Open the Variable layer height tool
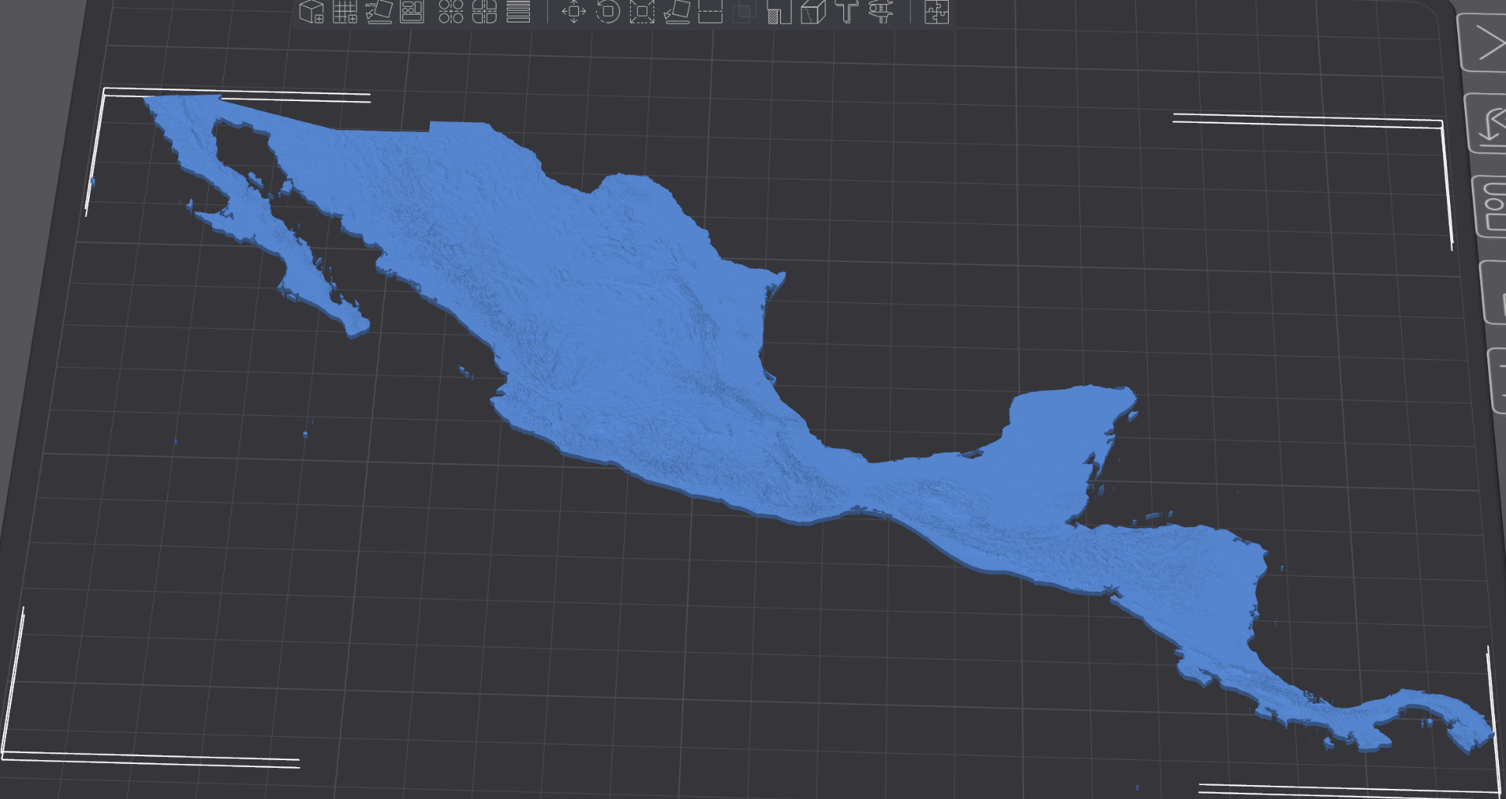Screen dimensions: 1506x799 click(x=518, y=12)
